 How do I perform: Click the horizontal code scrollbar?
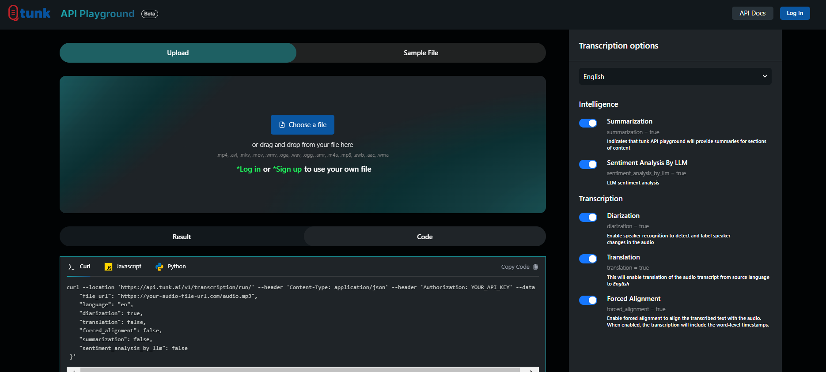[x=300, y=369]
